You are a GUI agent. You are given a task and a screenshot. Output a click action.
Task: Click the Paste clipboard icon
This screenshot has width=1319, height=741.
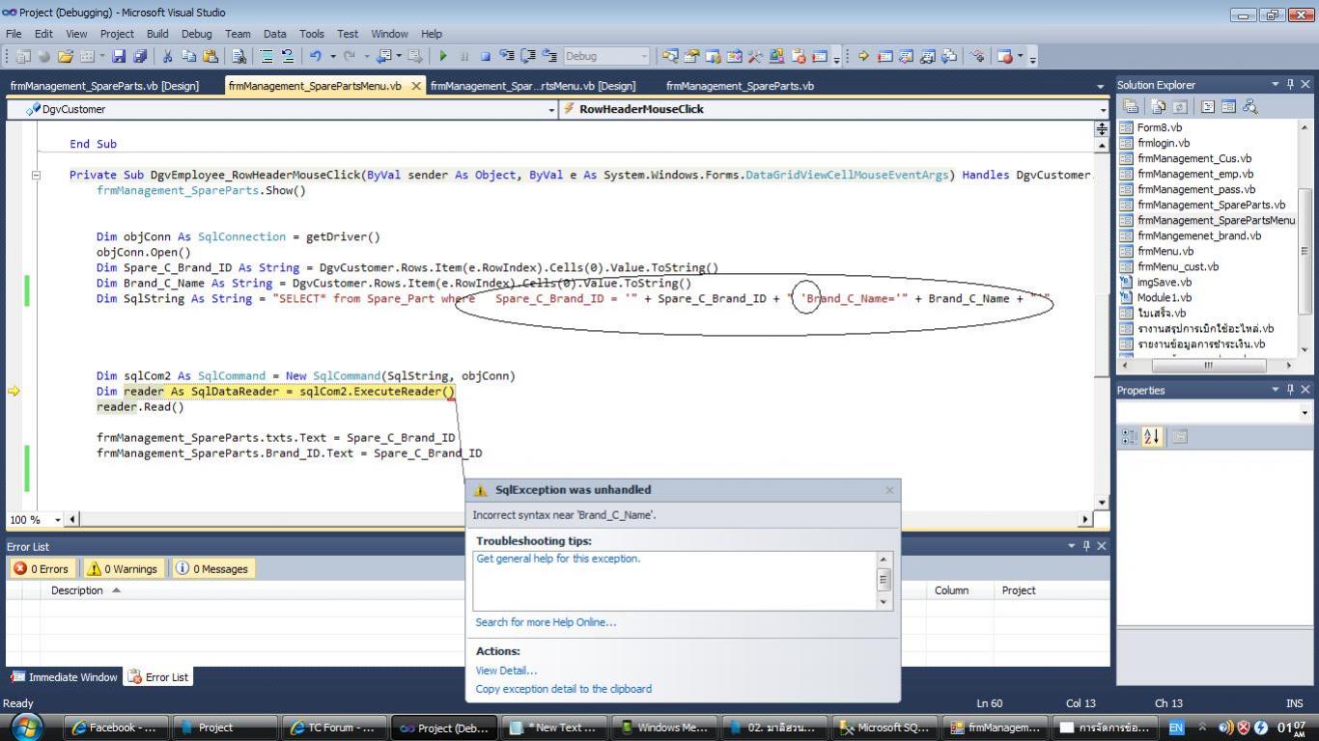tap(210, 57)
